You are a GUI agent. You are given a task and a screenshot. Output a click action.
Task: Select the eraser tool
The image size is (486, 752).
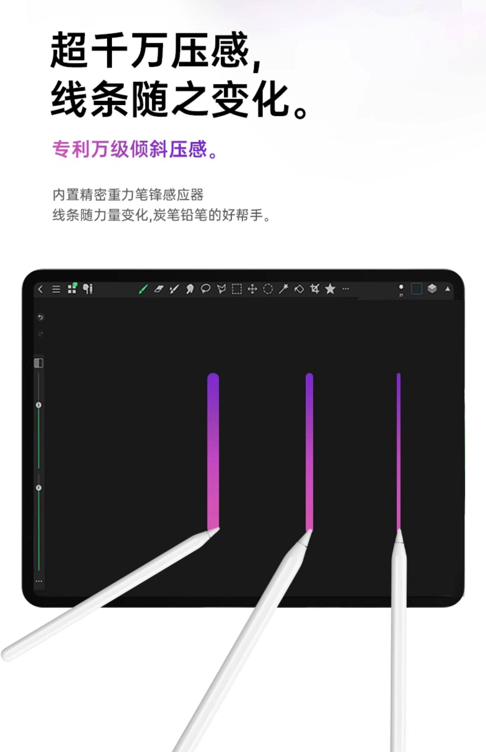(158, 289)
